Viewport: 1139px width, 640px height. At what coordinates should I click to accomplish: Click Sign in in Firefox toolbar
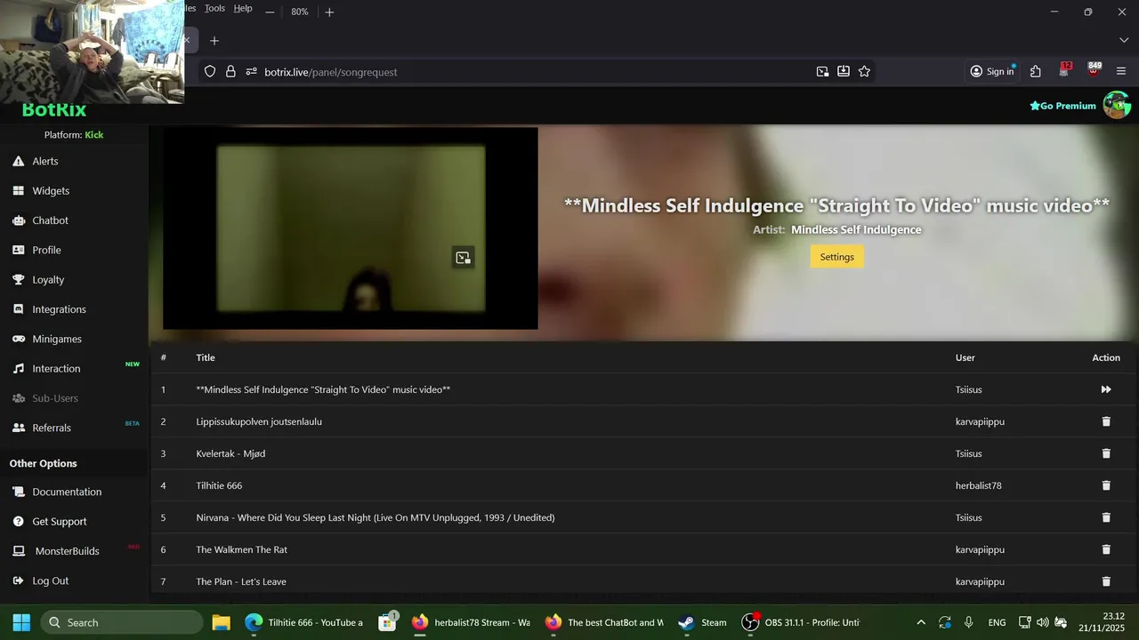tap(992, 72)
